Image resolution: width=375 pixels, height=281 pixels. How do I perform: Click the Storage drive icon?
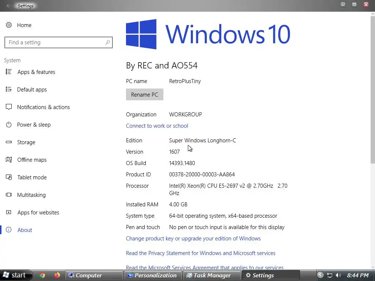[9, 142]
